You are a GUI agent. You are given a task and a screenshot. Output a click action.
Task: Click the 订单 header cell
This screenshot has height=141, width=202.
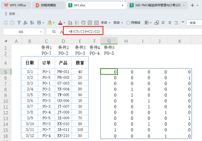46,63
